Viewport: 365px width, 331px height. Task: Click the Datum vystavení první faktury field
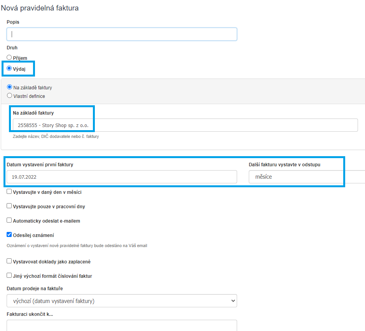[x=122, y=177]
